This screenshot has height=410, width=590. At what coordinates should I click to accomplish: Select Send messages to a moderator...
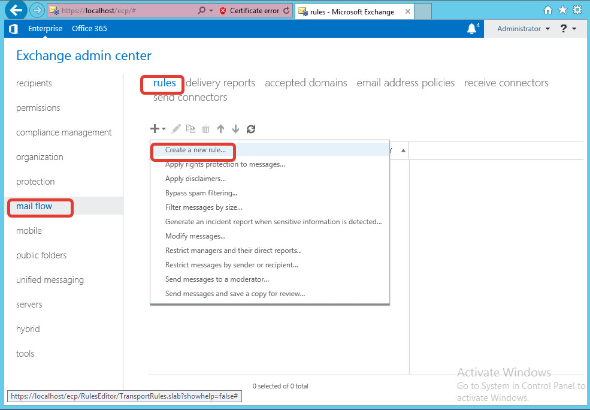coord(217,279)
